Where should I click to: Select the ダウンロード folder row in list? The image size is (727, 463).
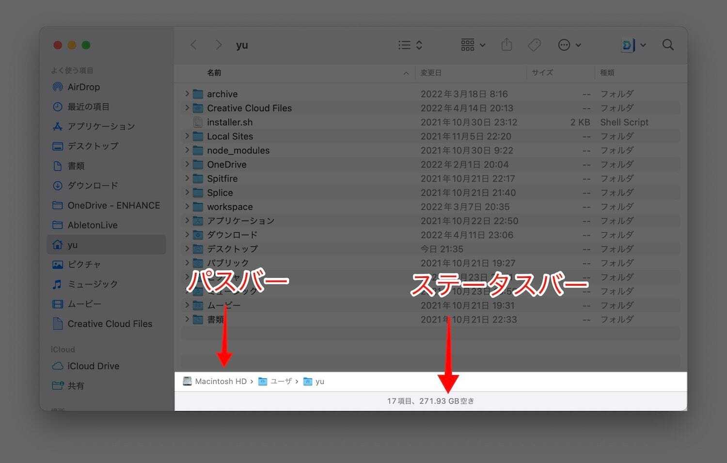pyautogui.click(x=430, y=235)
